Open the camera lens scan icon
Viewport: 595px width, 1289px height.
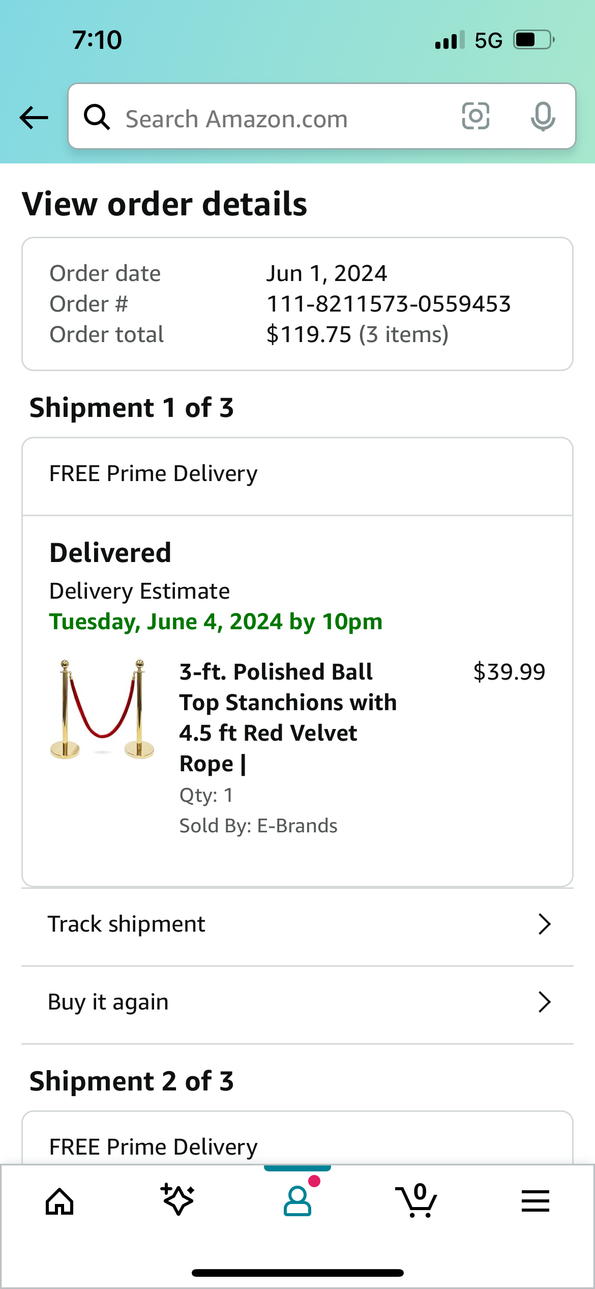pos(475,116)
